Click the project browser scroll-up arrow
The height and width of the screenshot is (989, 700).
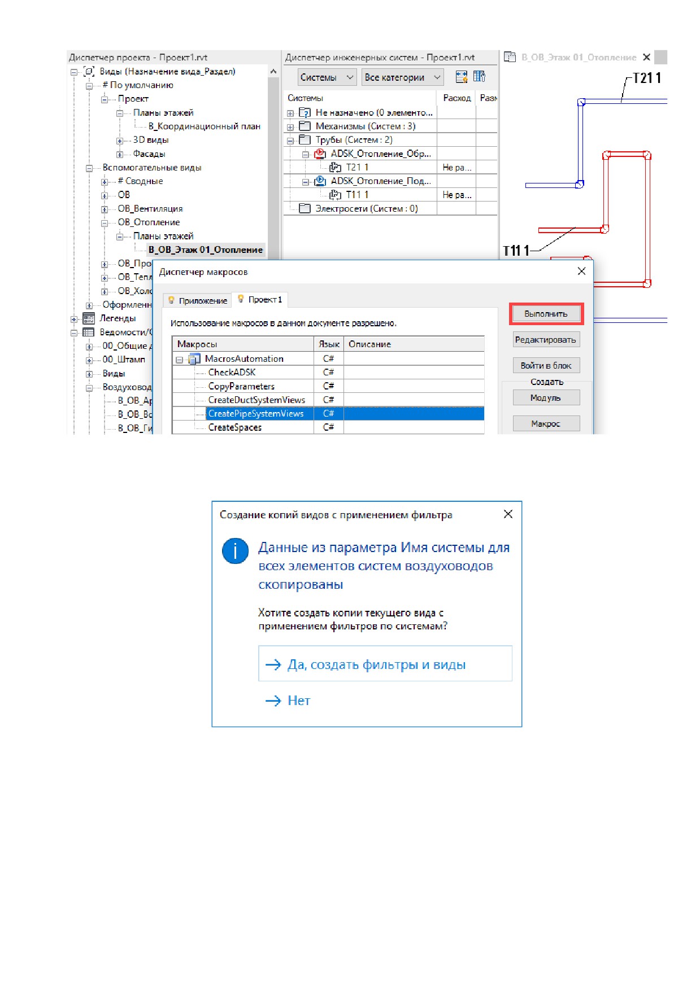coord(273,72)
